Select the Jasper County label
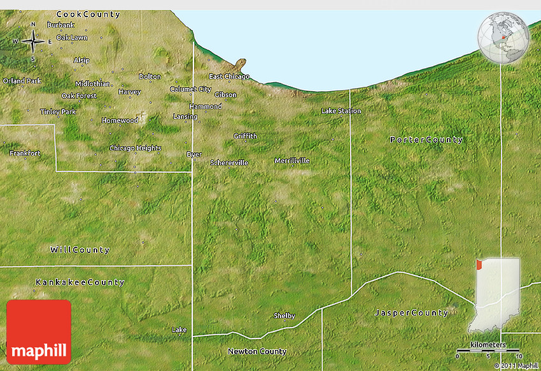The height and width of the screenshot is (371, 541). [411, 313]
